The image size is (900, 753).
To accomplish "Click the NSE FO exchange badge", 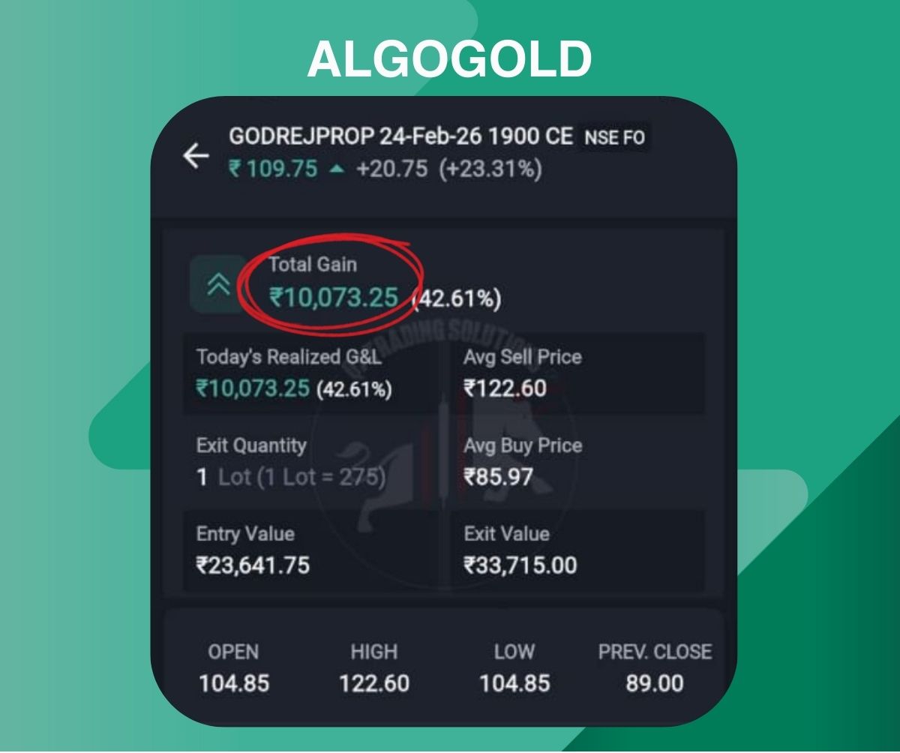I will tap(615, 137).
